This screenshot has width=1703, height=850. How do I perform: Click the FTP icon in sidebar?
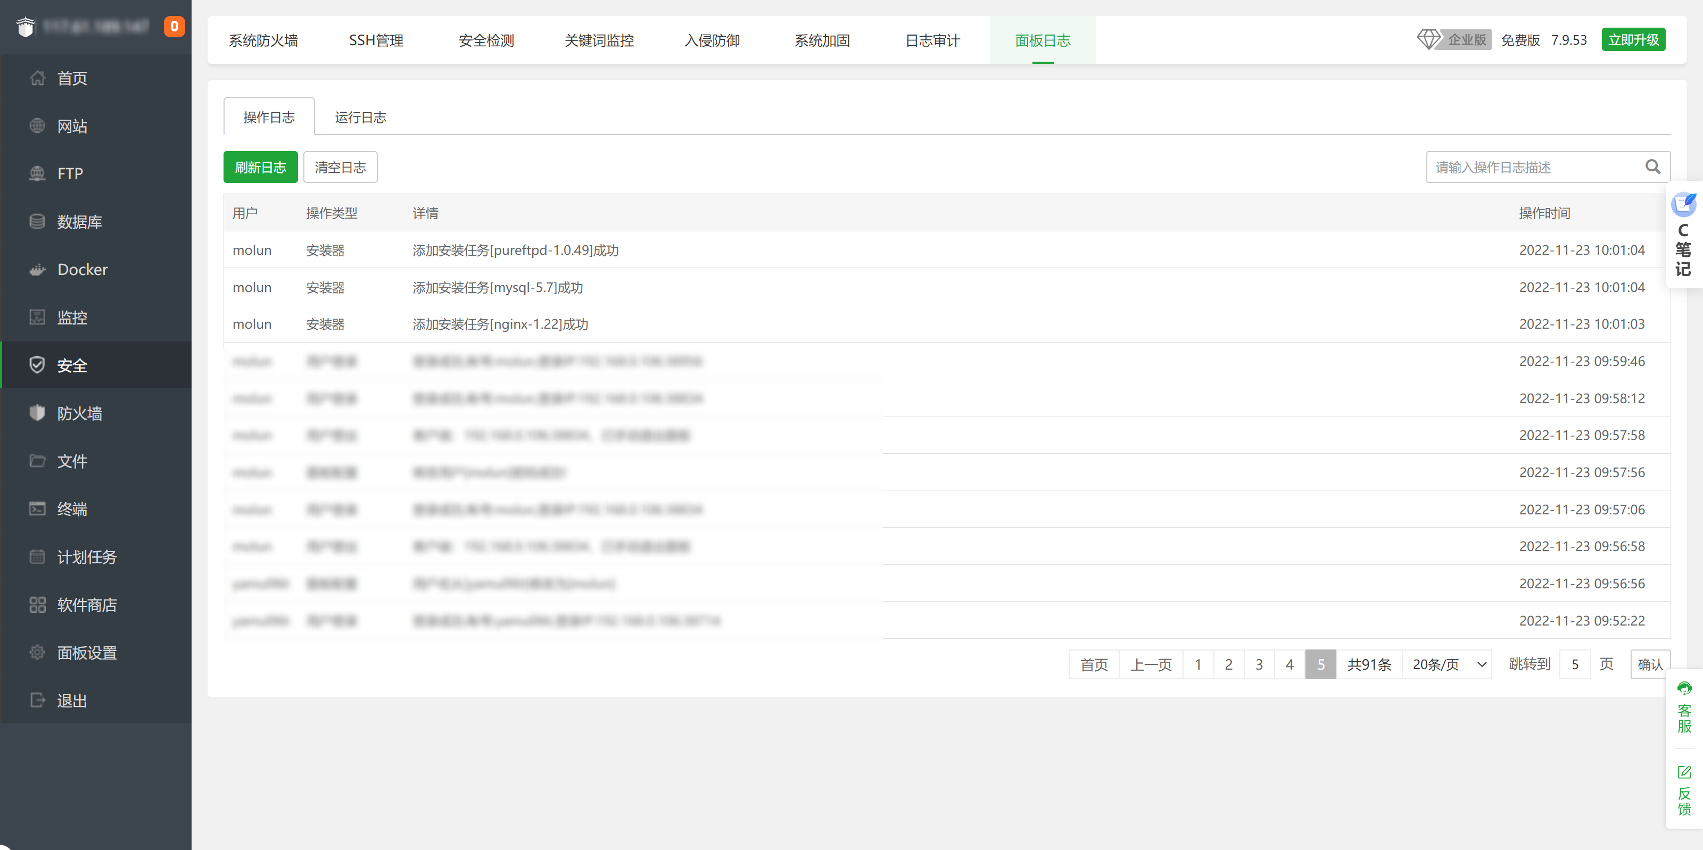pos(37,173)
